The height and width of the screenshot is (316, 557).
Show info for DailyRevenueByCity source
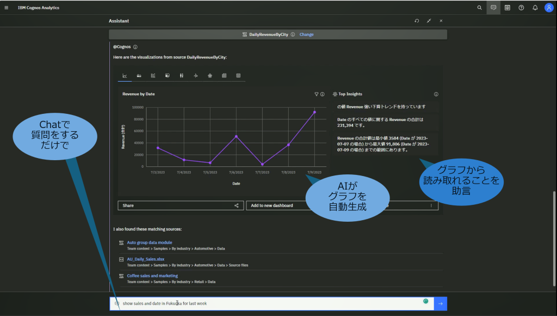point(293,34)
